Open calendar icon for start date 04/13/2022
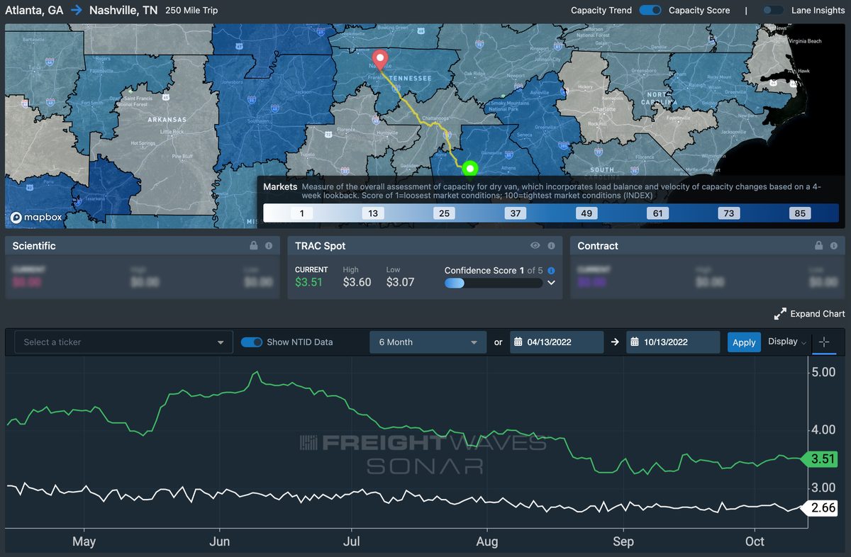This screenshot has height=557, width=851. pyautogui.click(x=518, y=342)
